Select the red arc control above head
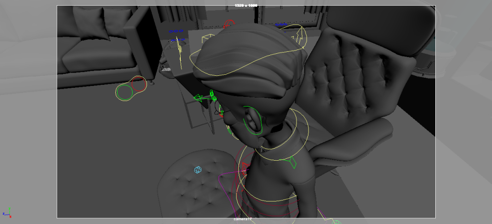Image resolution: width=492 pixels, height=224 pixels. (229, 24)
